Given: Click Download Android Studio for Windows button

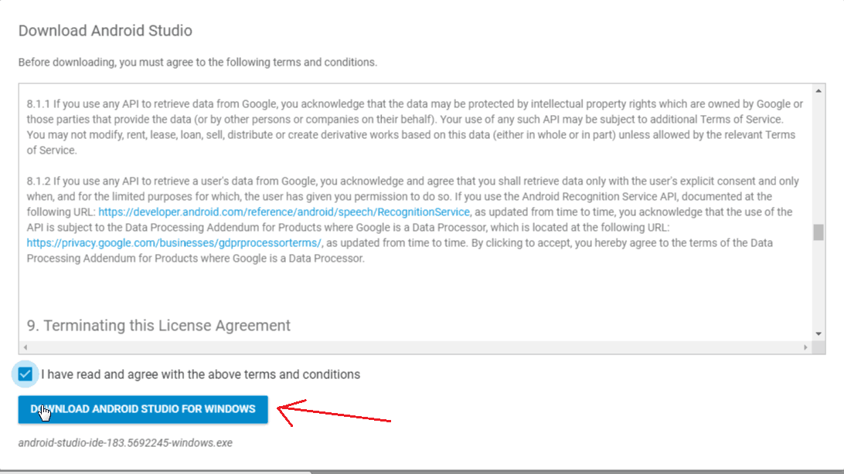Looking at the screenshot, I should pos(143,409).
